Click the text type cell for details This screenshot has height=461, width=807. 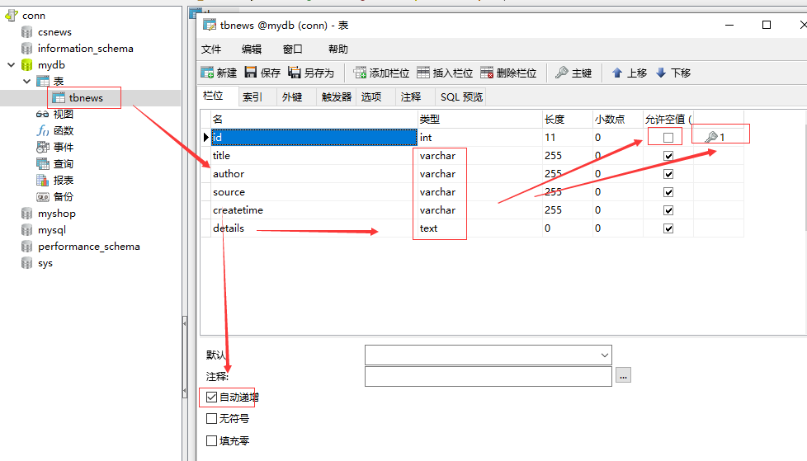coord(479,228)
